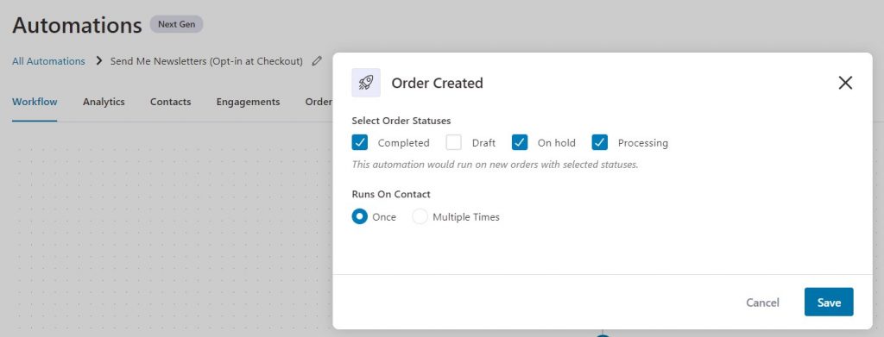Switch to the Contacts tab

170,102
